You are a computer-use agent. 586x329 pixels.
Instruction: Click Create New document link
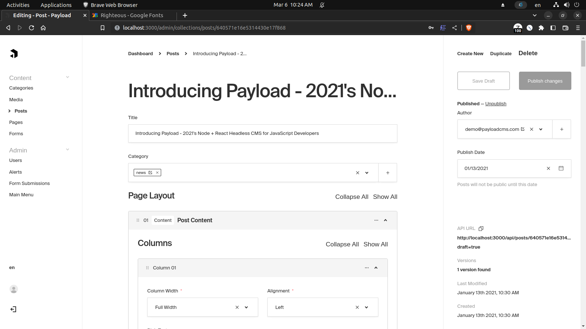pyautogui.click(x=470, y=53)
